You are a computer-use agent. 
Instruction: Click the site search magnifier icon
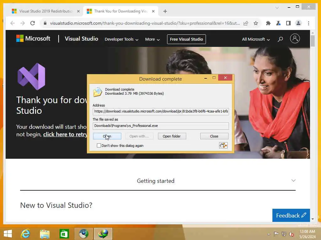(280, 39)
